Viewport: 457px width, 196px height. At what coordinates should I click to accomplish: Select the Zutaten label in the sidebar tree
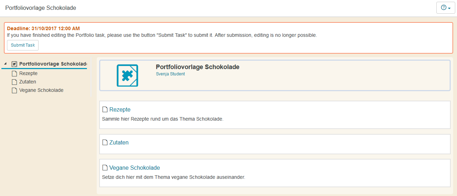28,82
